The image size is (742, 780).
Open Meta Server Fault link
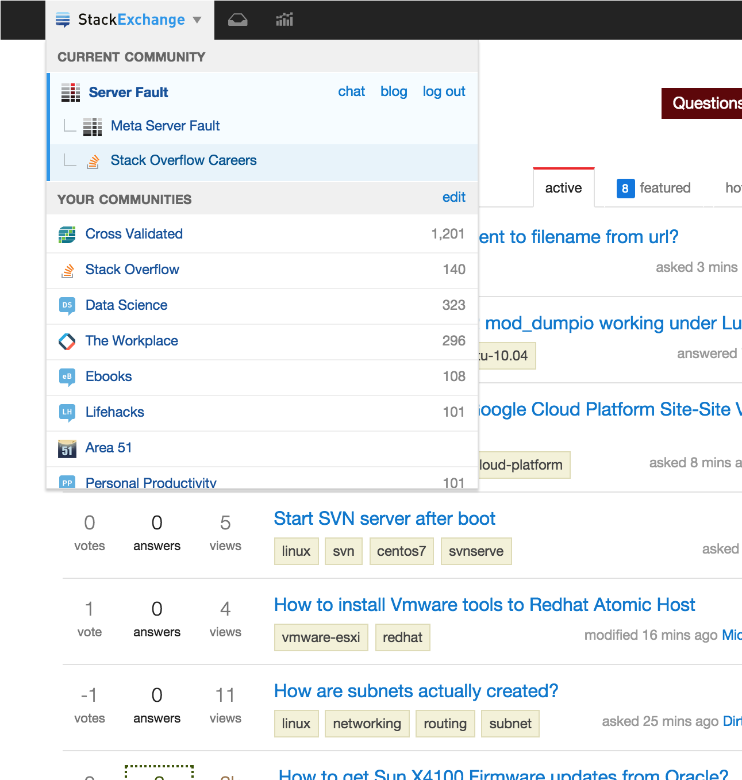point(165,126)
